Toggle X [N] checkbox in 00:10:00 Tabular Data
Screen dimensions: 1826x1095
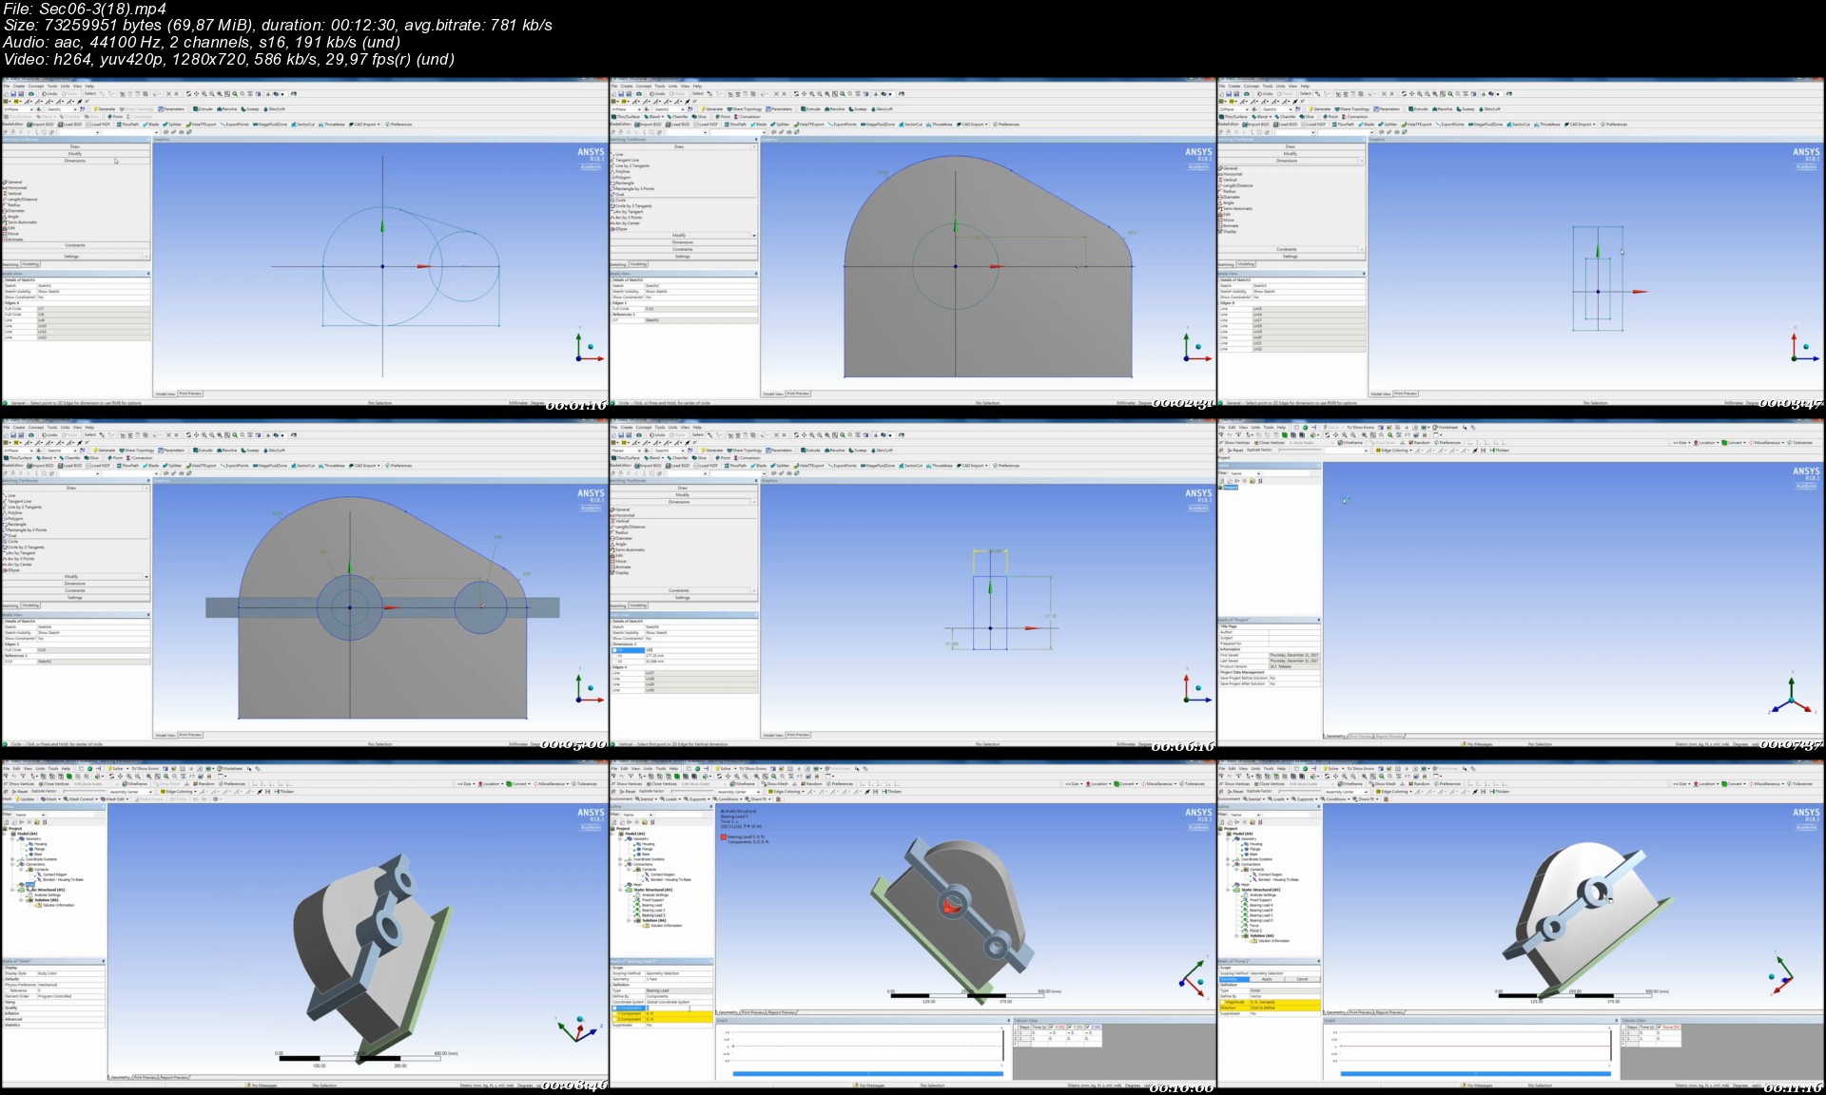point(1051,1028)
